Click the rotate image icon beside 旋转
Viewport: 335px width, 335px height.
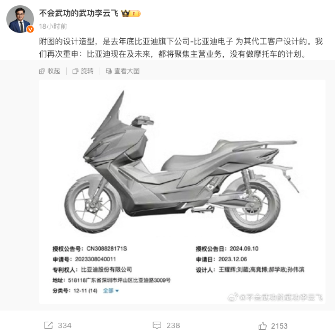point(75,71)
